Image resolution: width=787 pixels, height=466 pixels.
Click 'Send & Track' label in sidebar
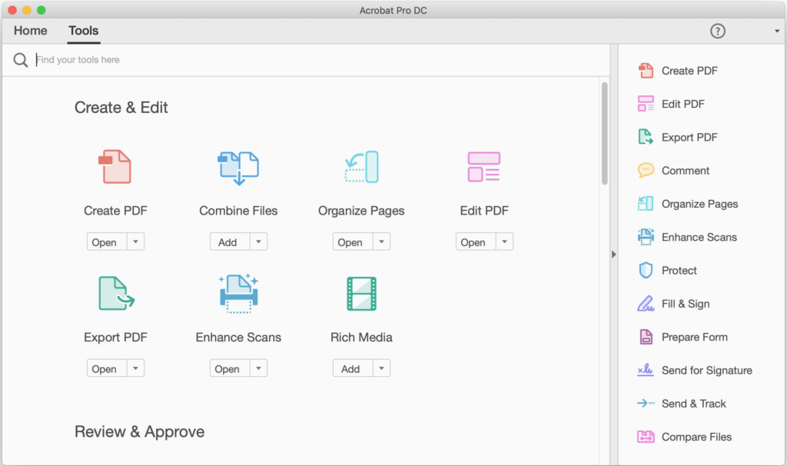point(694,404)
